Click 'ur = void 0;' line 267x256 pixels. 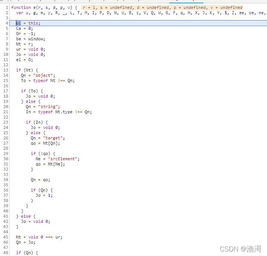coord(30,49)
